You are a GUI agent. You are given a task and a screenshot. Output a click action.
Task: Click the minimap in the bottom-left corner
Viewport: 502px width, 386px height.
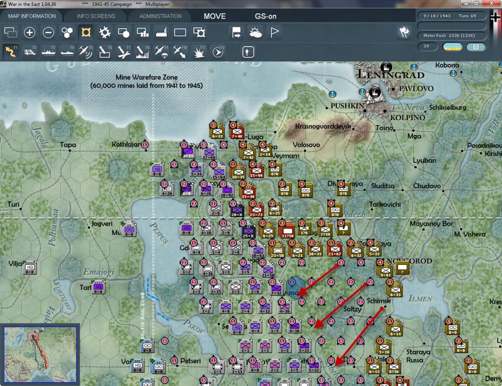(x=40, y=355)
